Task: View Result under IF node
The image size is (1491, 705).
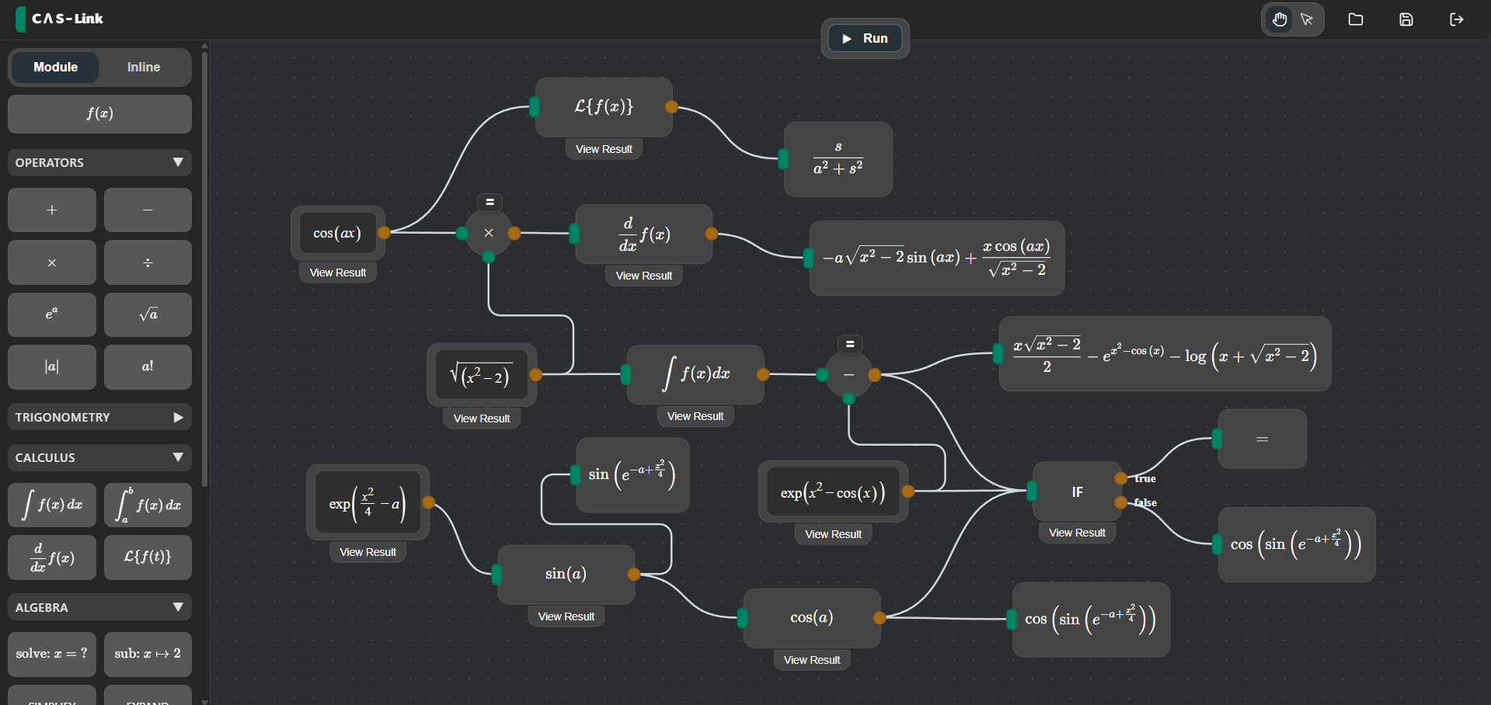Action: 1077,533
